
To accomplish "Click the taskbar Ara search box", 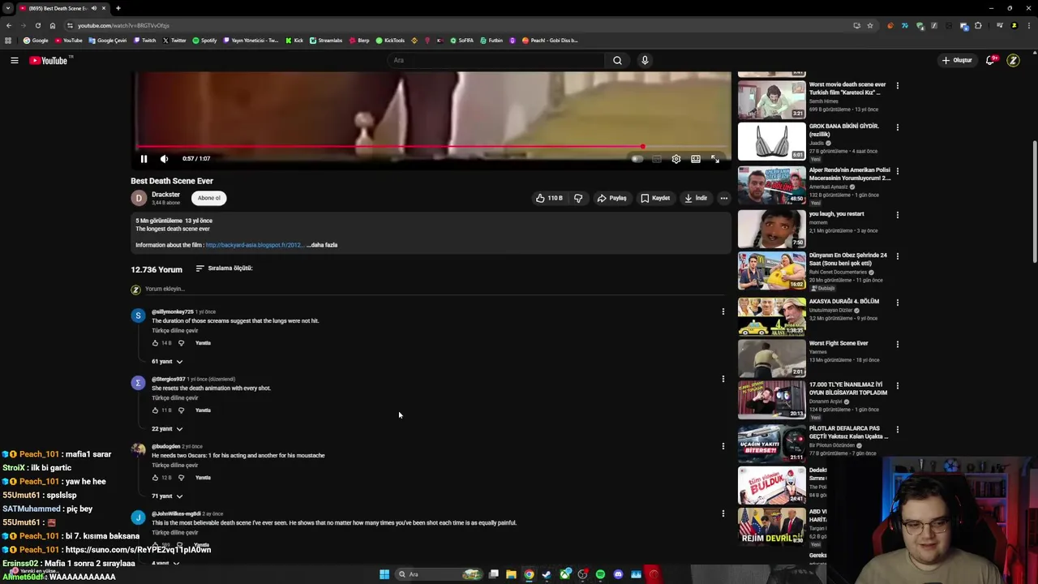I will click(x=439, y=574).
